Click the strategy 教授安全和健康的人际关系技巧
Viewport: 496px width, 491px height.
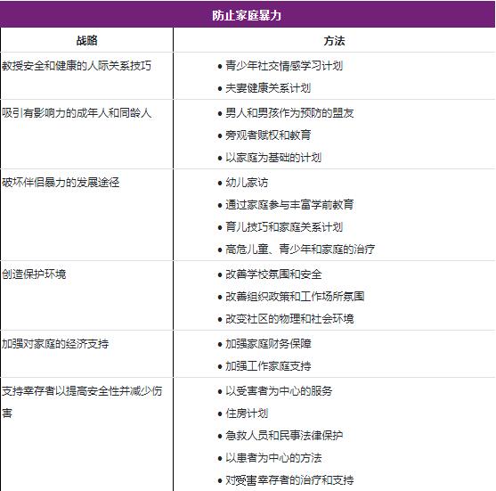tap(77, 66)
